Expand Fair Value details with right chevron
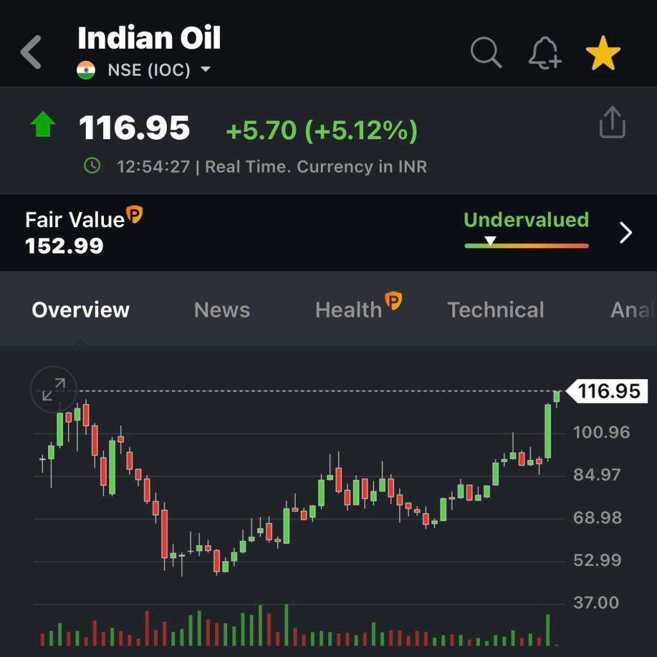657x657 pixels. pos(626,233)
